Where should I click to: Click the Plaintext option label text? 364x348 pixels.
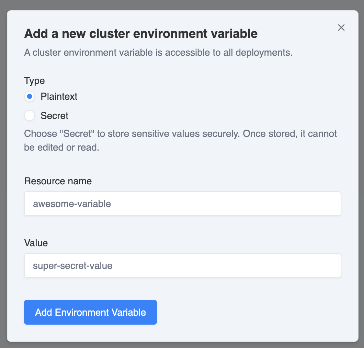pyautogui.click(x=59, y=97)
